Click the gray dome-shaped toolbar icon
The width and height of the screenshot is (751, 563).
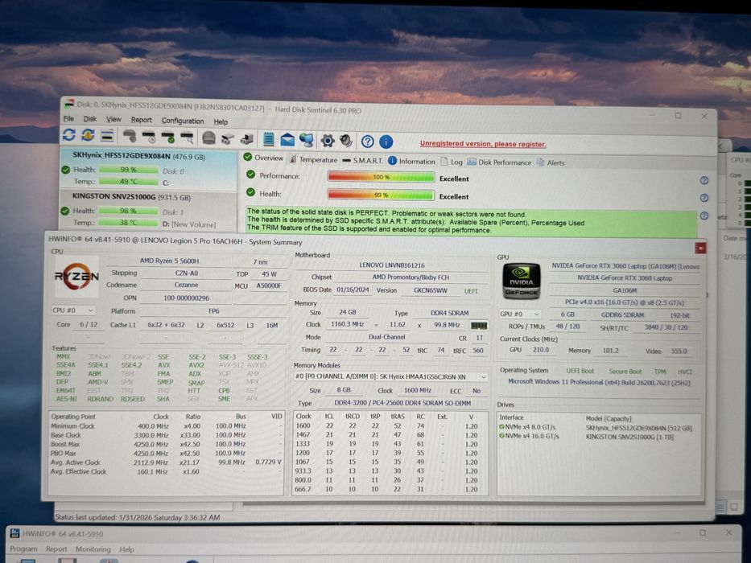pos(208,138)
